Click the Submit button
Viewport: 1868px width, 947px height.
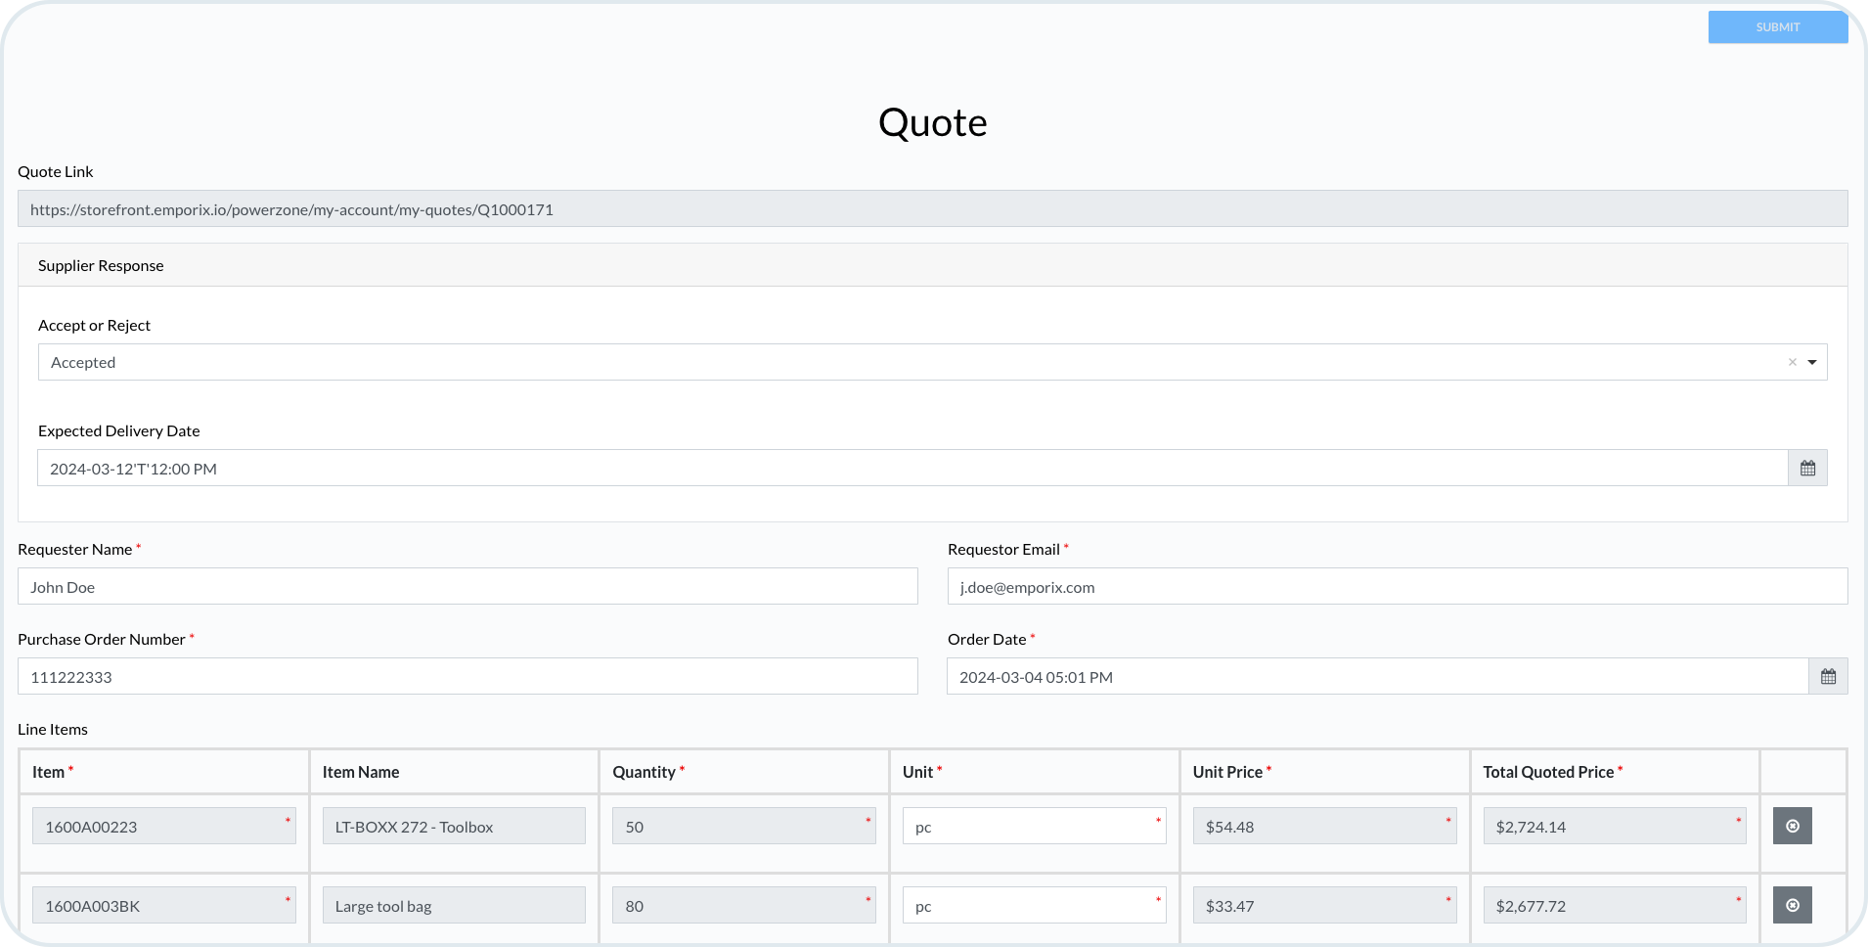(x=1777, y=27)
